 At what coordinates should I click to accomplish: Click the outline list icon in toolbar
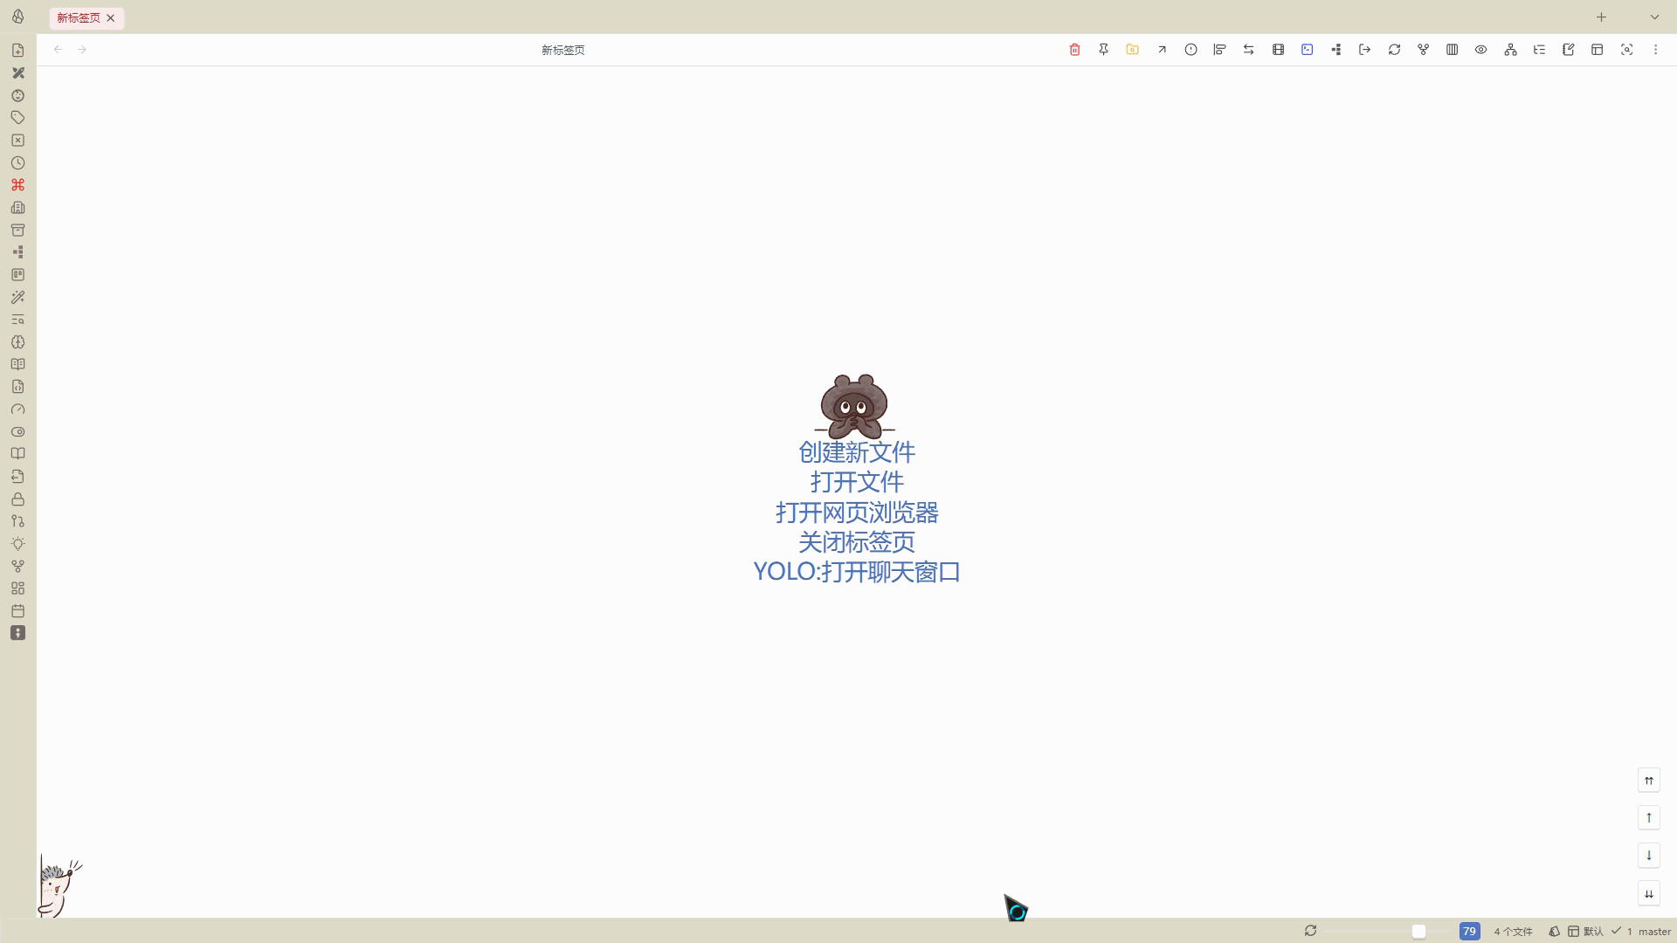(x=1540, y=50)
